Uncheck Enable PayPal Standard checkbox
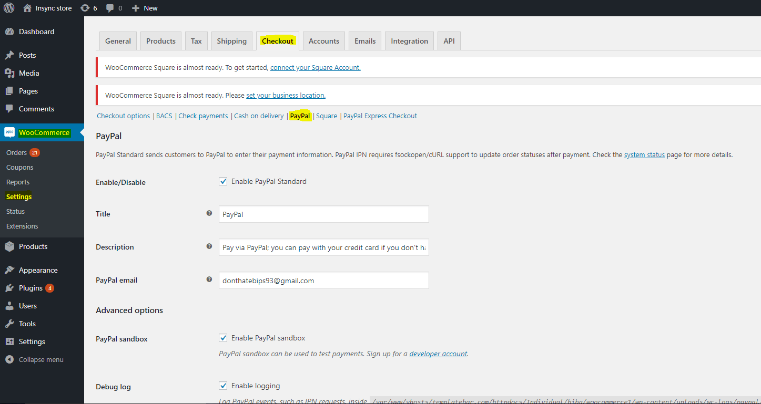 click(x=223, y=181)
